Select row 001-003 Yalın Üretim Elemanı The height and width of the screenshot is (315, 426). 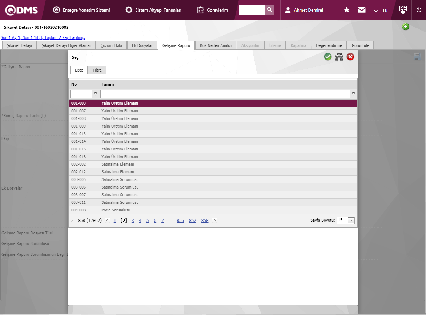click(213, 103)
